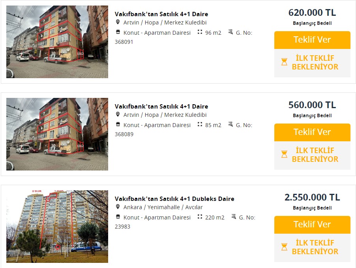Open the photo of the Ankara high-rise duplex

coord(57,227)
